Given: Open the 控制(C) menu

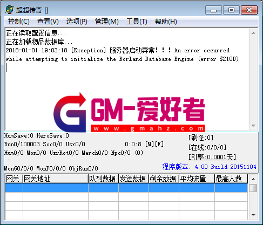Looking at the screenshot, I should coord(18,22).
